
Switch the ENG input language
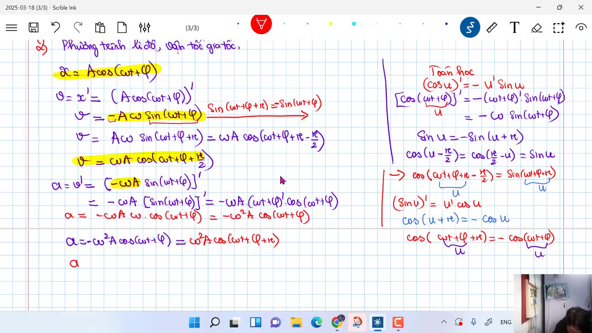(506, 322)
